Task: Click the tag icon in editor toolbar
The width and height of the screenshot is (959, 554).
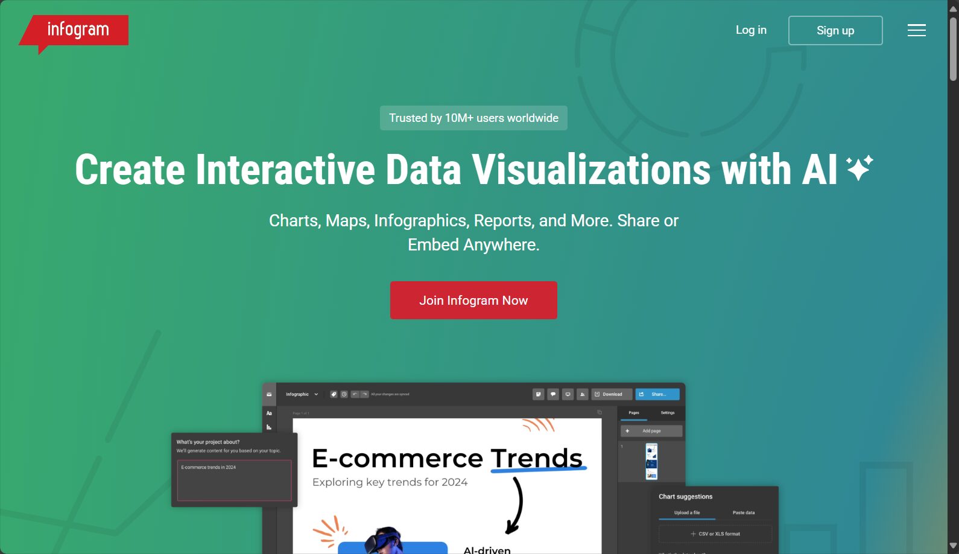Action: (x=334, y=394)
